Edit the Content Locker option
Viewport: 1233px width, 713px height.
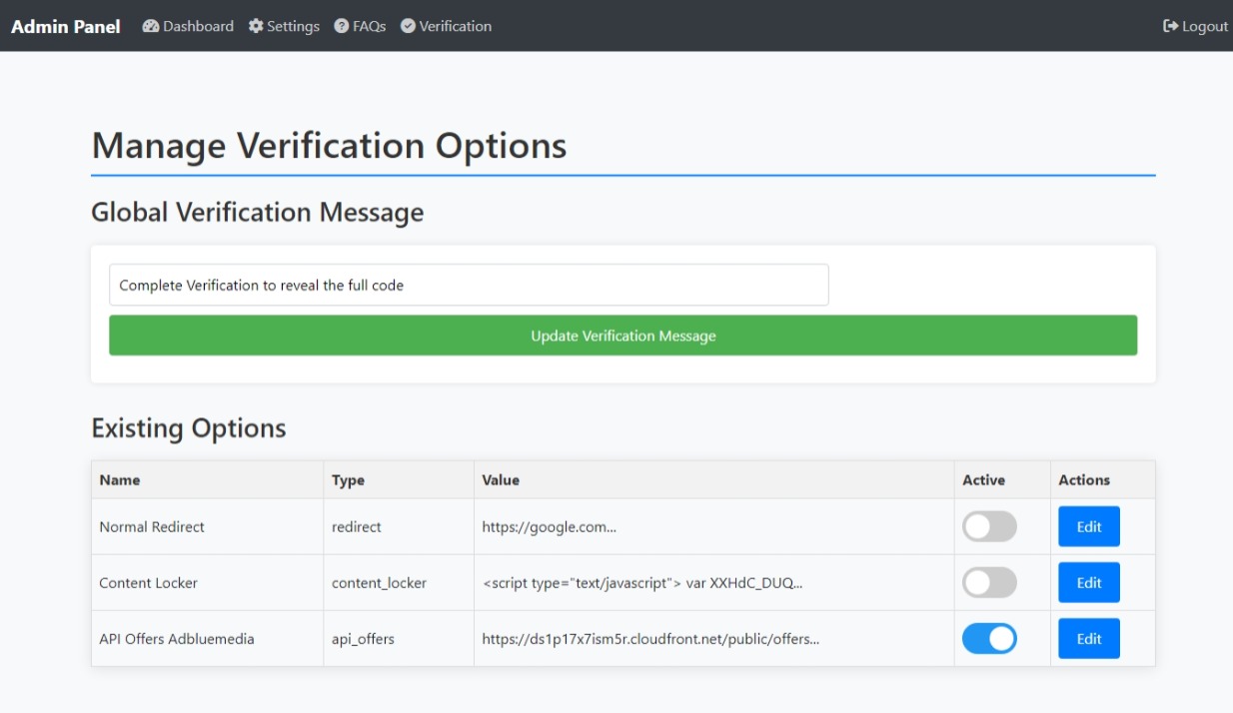point(1089,583)
